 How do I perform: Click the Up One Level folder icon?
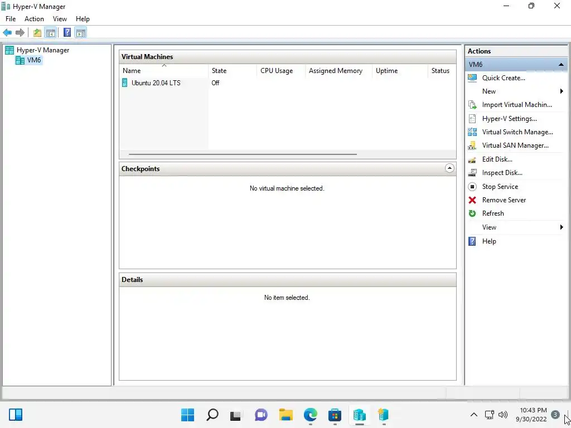[x=37, y=33]
